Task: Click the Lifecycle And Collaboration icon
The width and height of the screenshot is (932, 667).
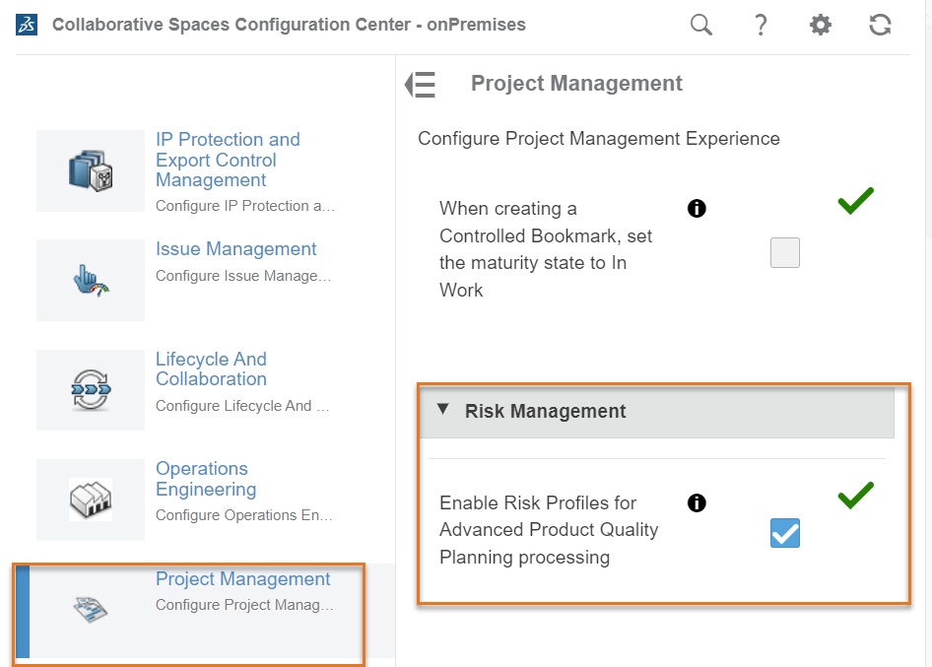Action: point(91,389)
